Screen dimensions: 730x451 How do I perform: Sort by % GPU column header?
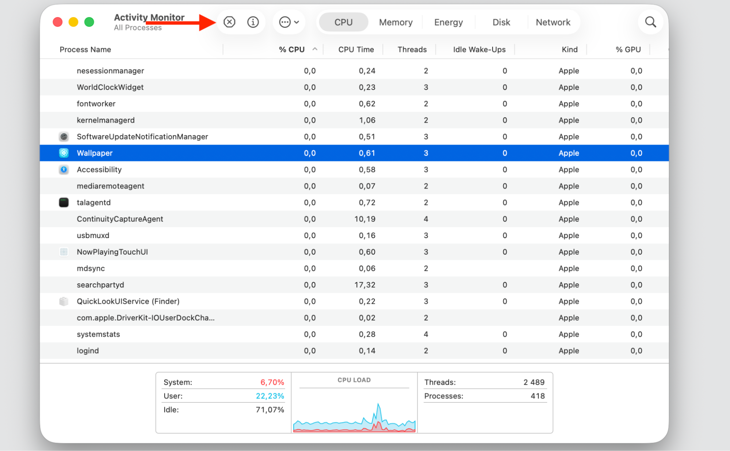pos(628,50)
